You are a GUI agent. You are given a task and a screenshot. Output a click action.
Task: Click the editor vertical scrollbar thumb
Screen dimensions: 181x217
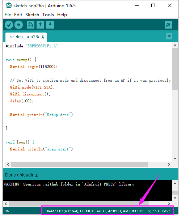175,69
